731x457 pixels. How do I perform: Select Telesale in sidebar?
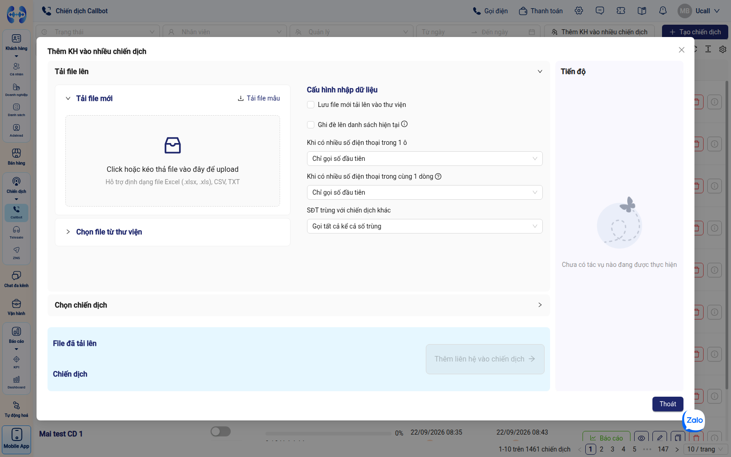click(16, 232)
